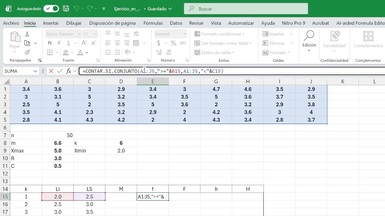
Task: Click the Decrease Decimal icon
Action: pyautogui.click(x=168, y=52)
